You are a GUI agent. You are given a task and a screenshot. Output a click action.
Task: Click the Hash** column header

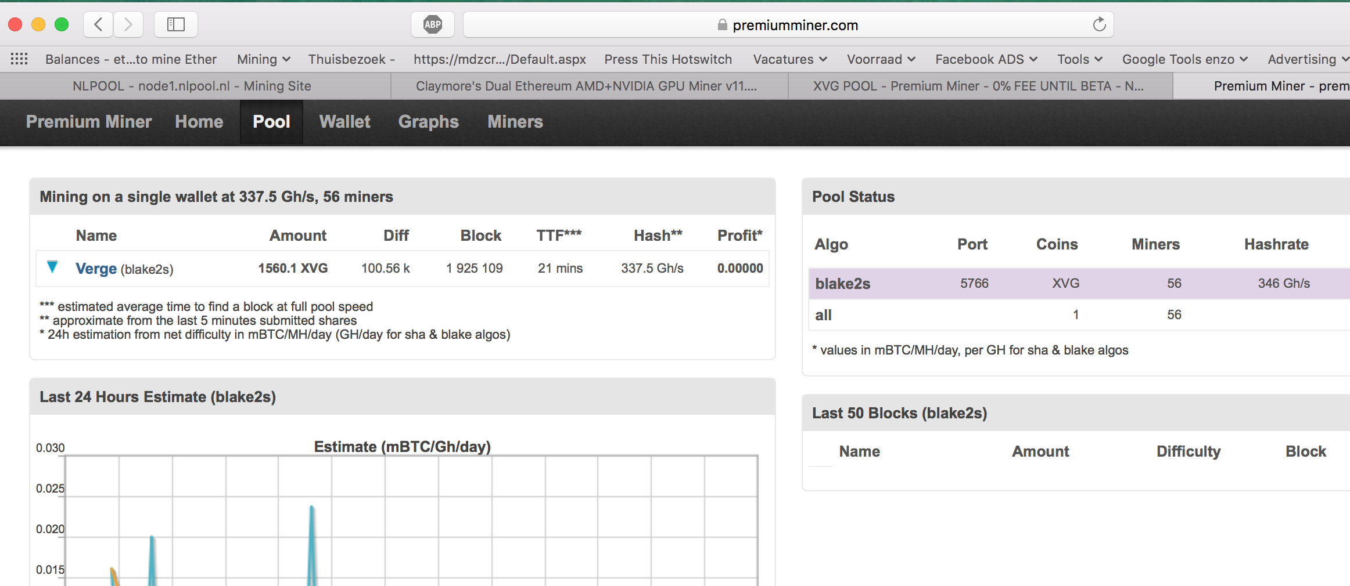click(658, 235)
